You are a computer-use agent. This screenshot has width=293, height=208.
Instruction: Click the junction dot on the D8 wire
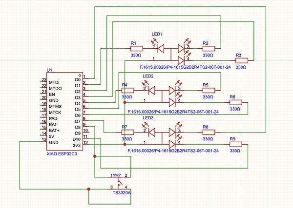(x=95, y=156)
